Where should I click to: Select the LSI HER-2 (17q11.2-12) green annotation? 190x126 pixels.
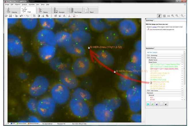point(158,80)
